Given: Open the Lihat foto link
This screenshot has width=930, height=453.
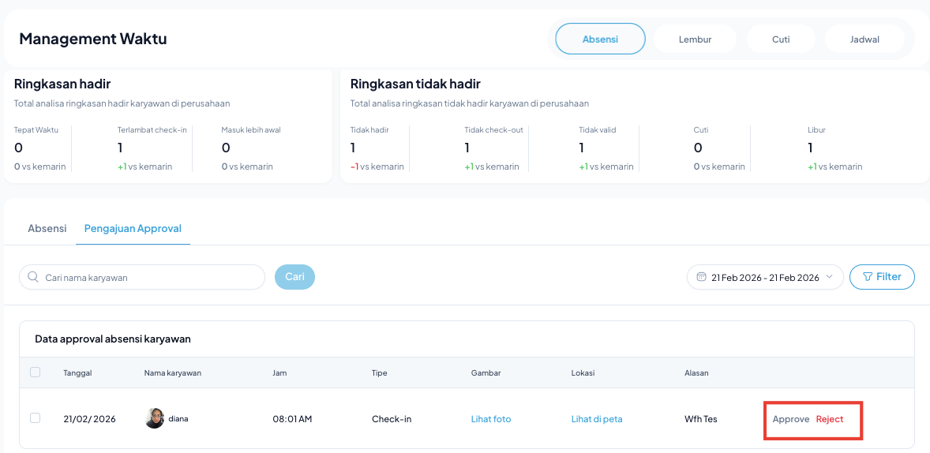Looking at the screenshot, I should coord(491,419).
